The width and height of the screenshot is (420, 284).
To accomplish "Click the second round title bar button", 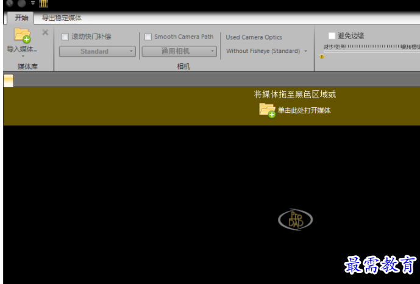I will tap(22, 3).
